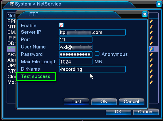Open the pencil edit icon for ARSP row
The image size is (163, 121).
click(x=151, y=54)
